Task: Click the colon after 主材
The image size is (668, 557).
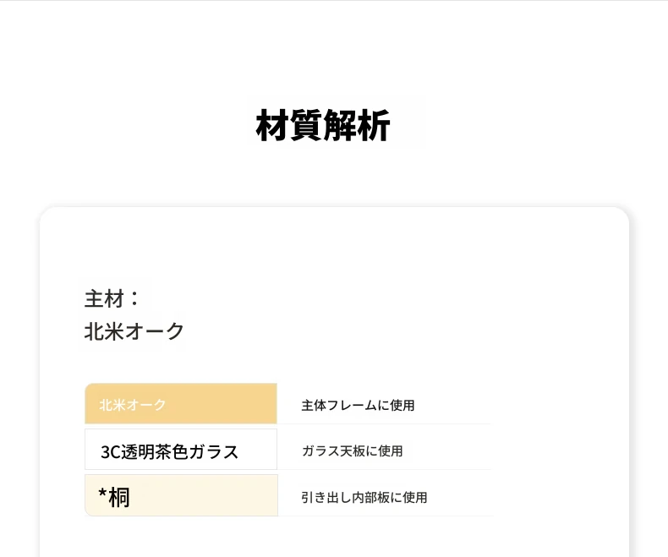Action: pyautogui.click(x=134, y=298)
